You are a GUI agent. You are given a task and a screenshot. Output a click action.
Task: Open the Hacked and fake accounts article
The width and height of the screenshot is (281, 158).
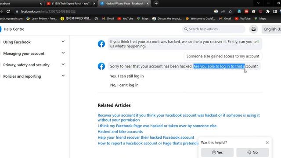coord(120,132)
